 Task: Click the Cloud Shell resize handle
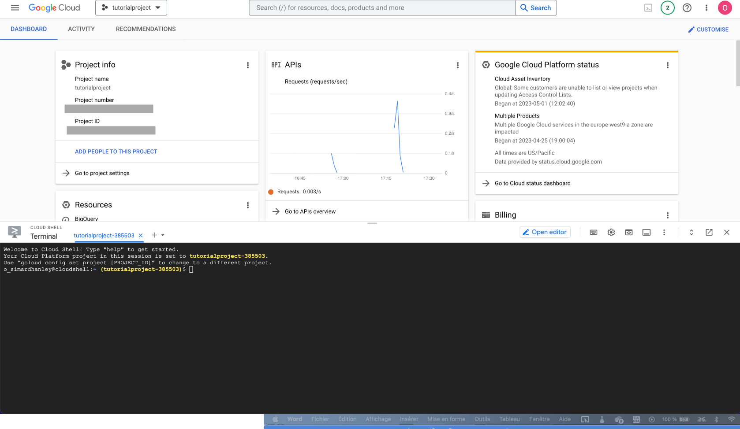(x=372, y=223)
